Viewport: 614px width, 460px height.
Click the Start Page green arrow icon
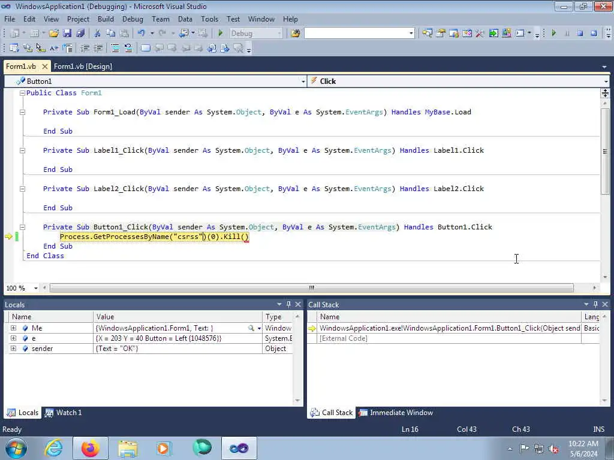point(493,34)
